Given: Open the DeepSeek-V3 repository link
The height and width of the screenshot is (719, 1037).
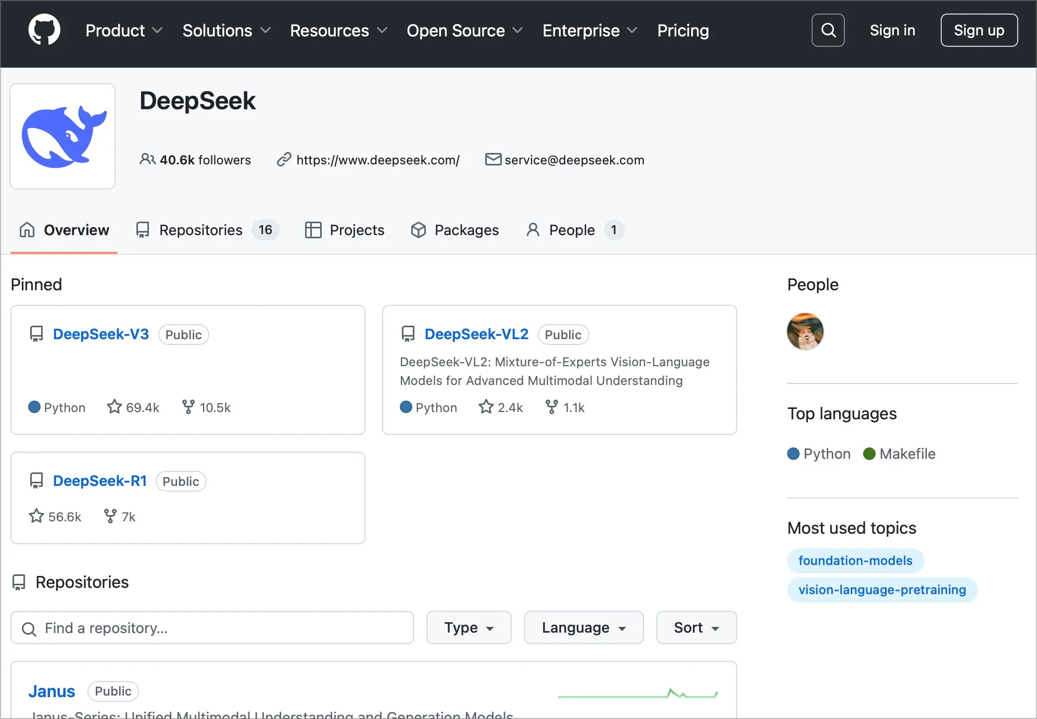Looking at the screenshot, I should pyautogui.click(x=101, y=334).
